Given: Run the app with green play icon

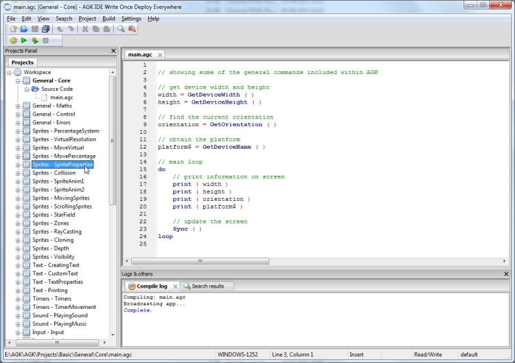Looking at the screenshot, I should pos(24,40).
